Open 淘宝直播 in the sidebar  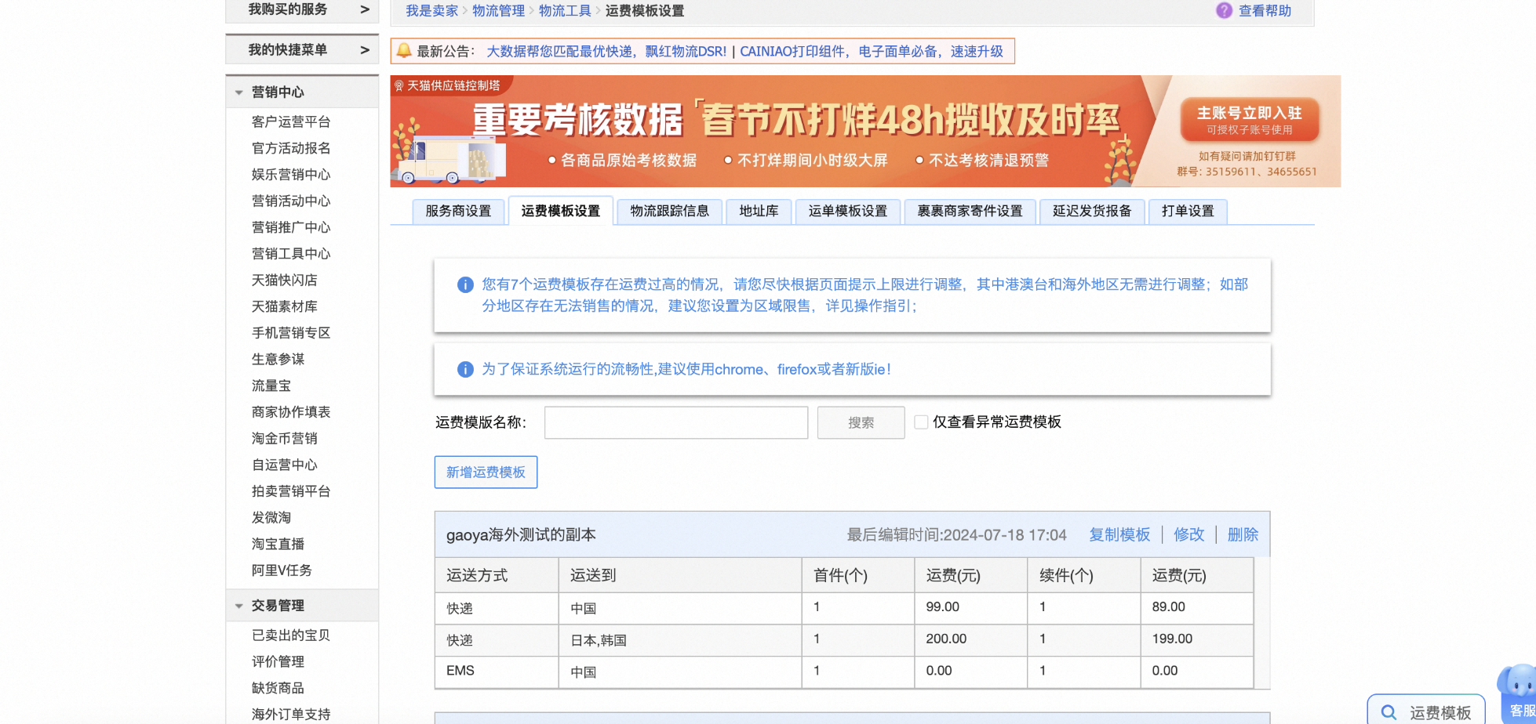[278, 545]
